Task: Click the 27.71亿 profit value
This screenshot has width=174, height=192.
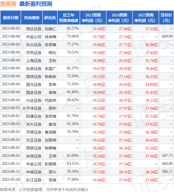Action: [125, 45]
